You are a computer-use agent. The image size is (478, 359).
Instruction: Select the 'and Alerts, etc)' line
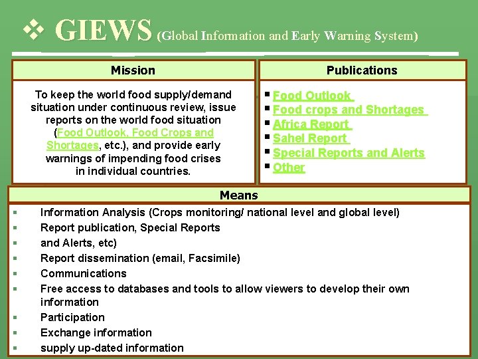[78, 243]
